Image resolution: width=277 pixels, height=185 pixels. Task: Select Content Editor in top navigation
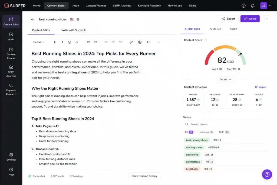(56, 6)
